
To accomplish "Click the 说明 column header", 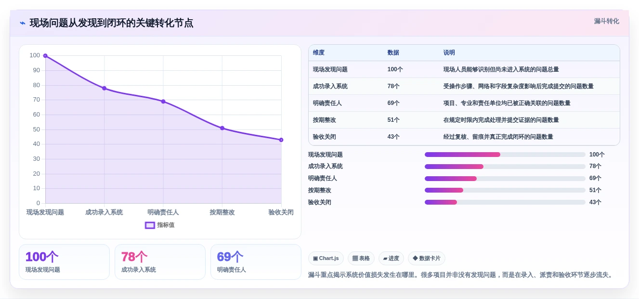I will click(x=449, y=53).
